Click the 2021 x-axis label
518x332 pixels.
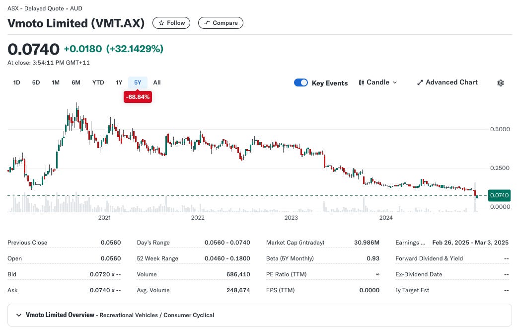[104, 218]
